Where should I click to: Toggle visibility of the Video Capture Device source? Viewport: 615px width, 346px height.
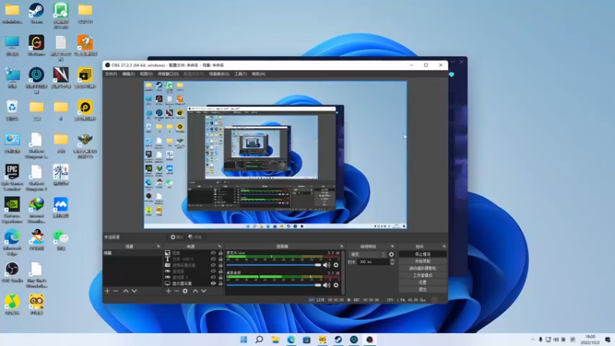pyautogui.click(x=214, y=265)
